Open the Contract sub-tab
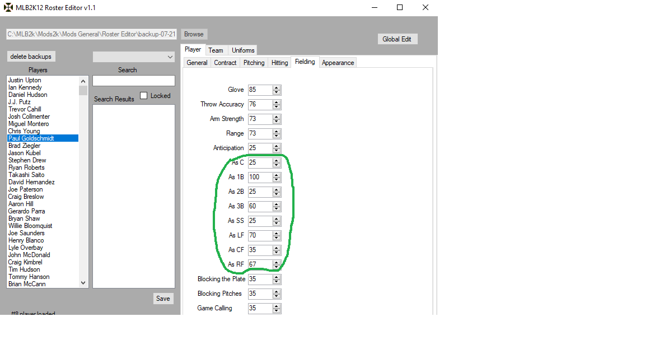Image resolution: width=645 pixels, height=363 pixels. point(225,63)
